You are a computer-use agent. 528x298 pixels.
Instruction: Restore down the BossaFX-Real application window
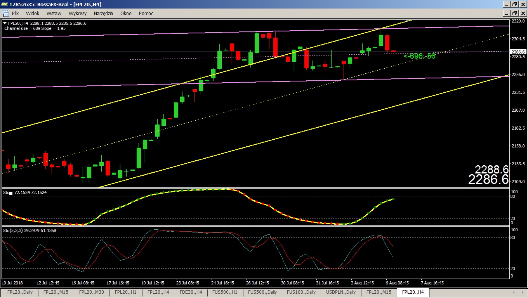pyautogui.click(x=515, y=4)
